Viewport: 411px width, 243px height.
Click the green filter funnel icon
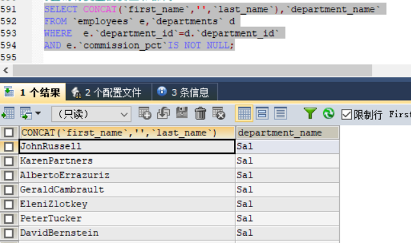[310, 113]
